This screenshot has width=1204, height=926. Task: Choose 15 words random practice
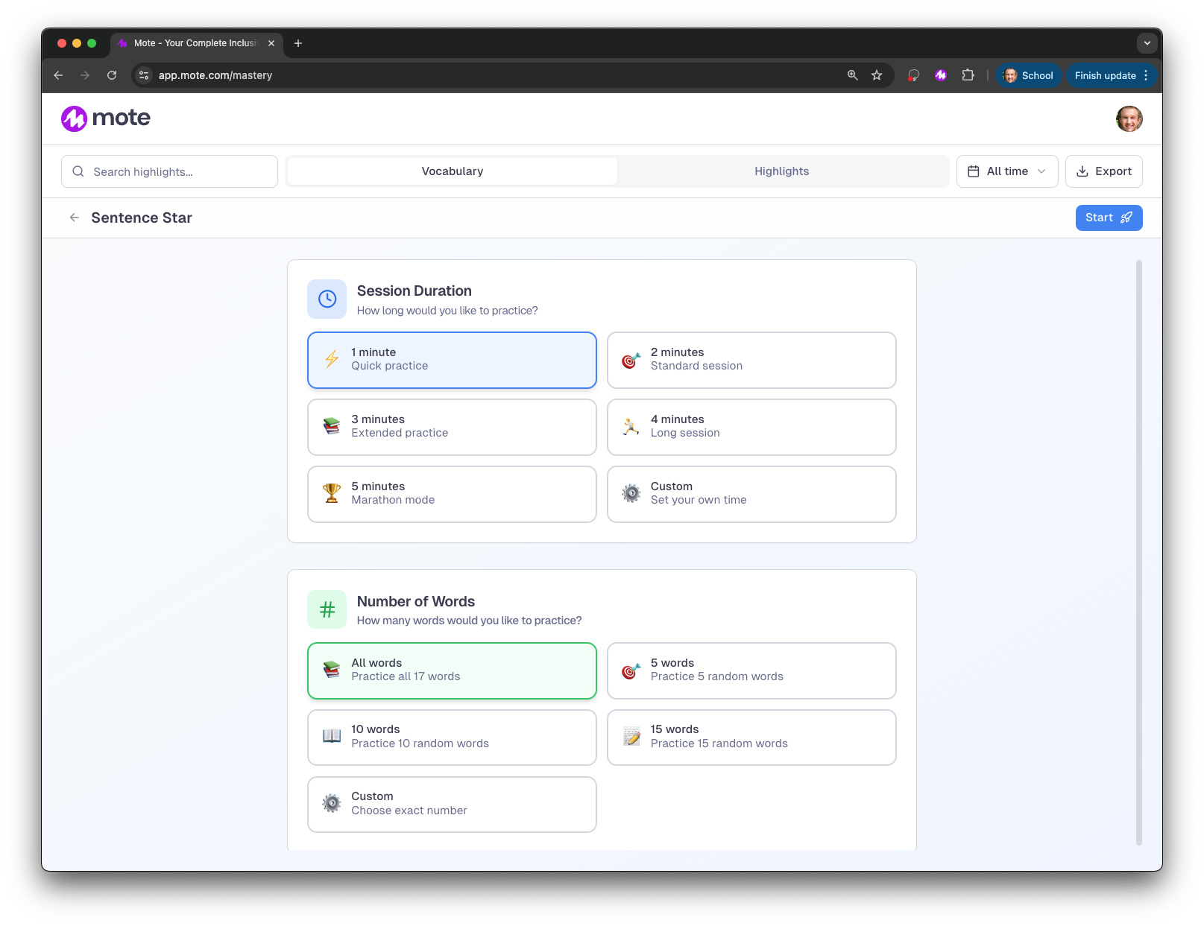point(751,737)
